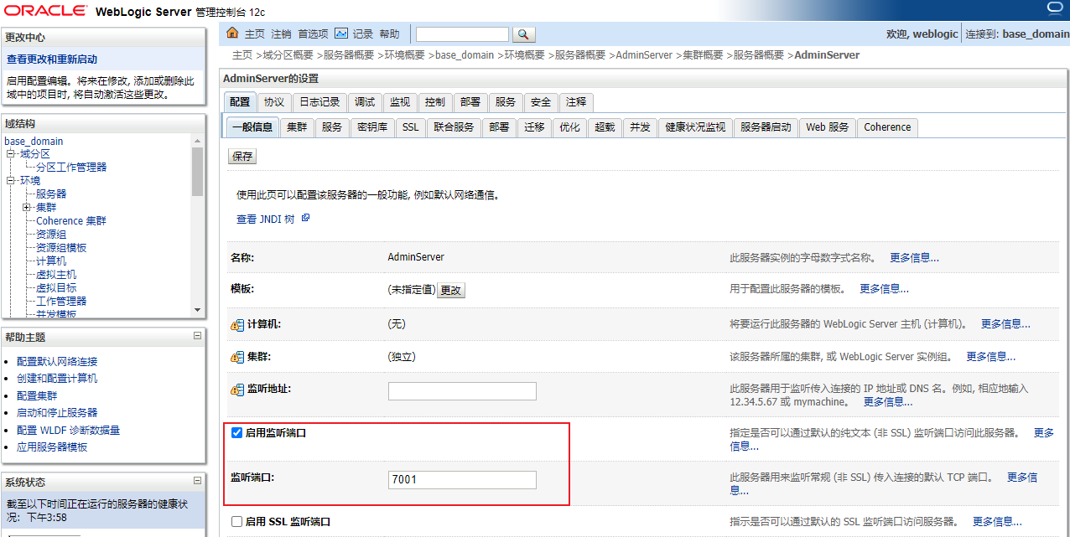This screenshot has height=537, width=1070.
Task: Open the Coherence sub-tab
Action: point(887,127)
